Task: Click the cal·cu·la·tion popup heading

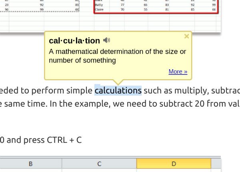Action: [x=74, y=41]
